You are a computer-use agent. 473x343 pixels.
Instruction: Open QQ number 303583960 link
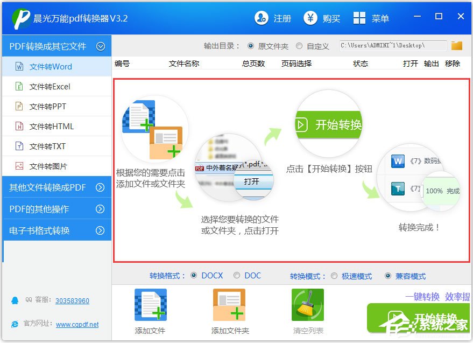[x=73, y=300]
